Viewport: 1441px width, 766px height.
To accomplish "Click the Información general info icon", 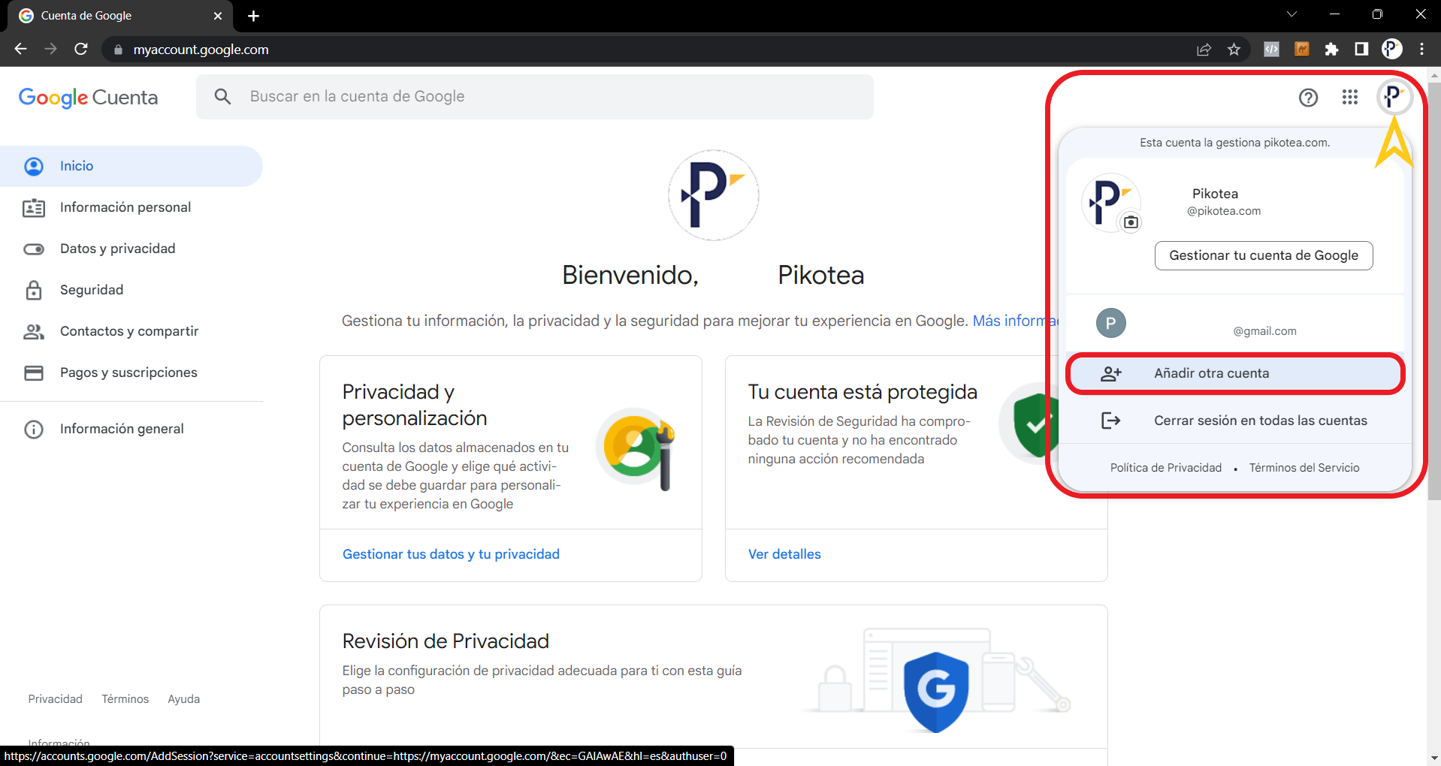I will 34,429.
